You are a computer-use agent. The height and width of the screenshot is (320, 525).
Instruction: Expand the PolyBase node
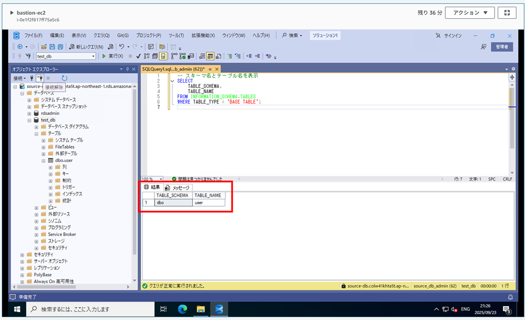[x=22, y=275]
